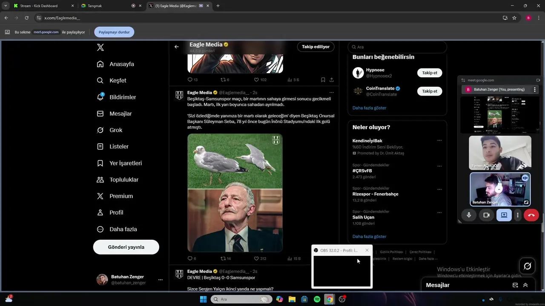Open more options for Rizespor - Fenerbahçe trend
This screenshot has width=545, height=306.
tap(439, 189)
